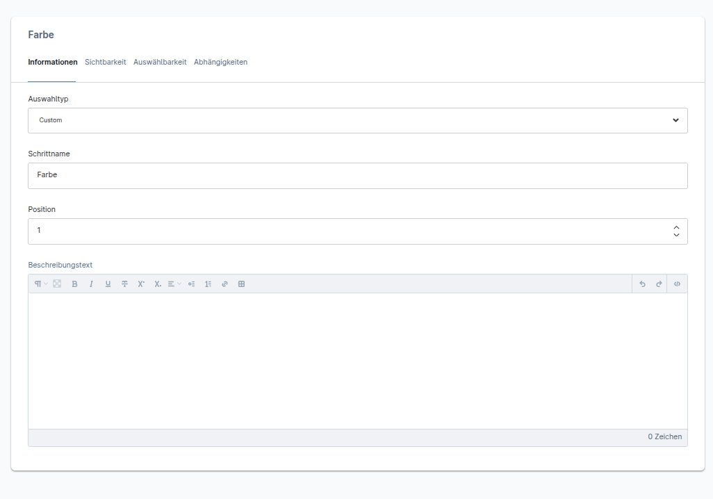Viewport: 713px width, 499px height.
Task: Click the Beschreibungstext label
Action: click(60, 265)
